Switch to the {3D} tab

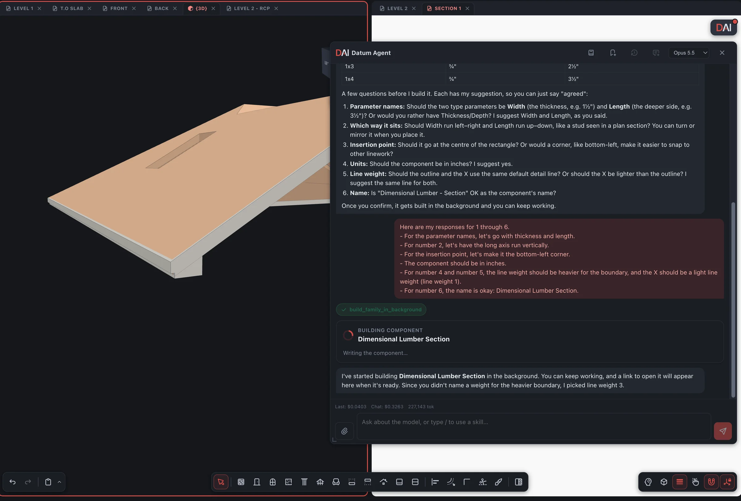(x=201, y=8)
